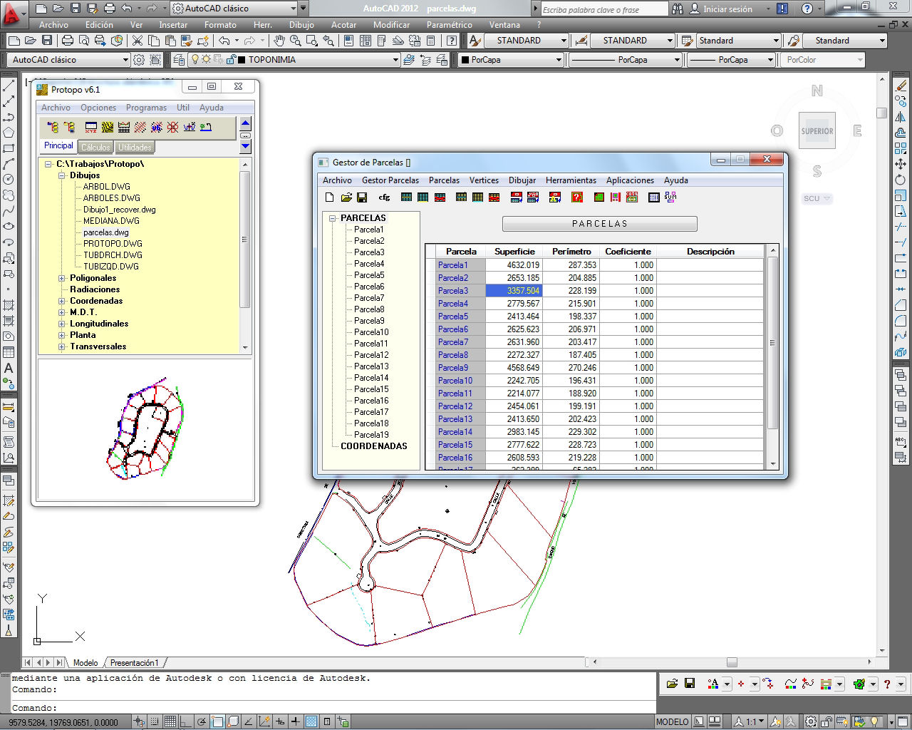Open the Paramétrico menu in AutoCAD

[449, 24]
